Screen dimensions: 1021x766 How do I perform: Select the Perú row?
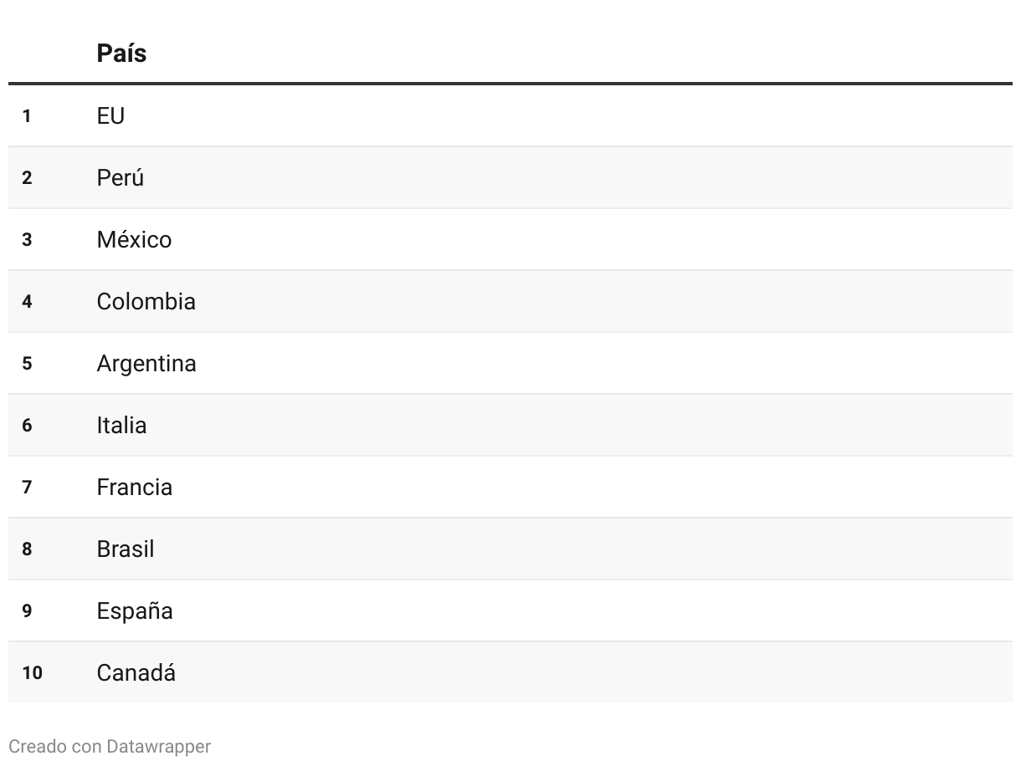coord(510,177)
